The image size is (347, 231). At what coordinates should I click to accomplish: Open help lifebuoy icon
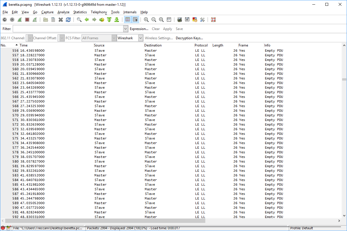(213, 20)
